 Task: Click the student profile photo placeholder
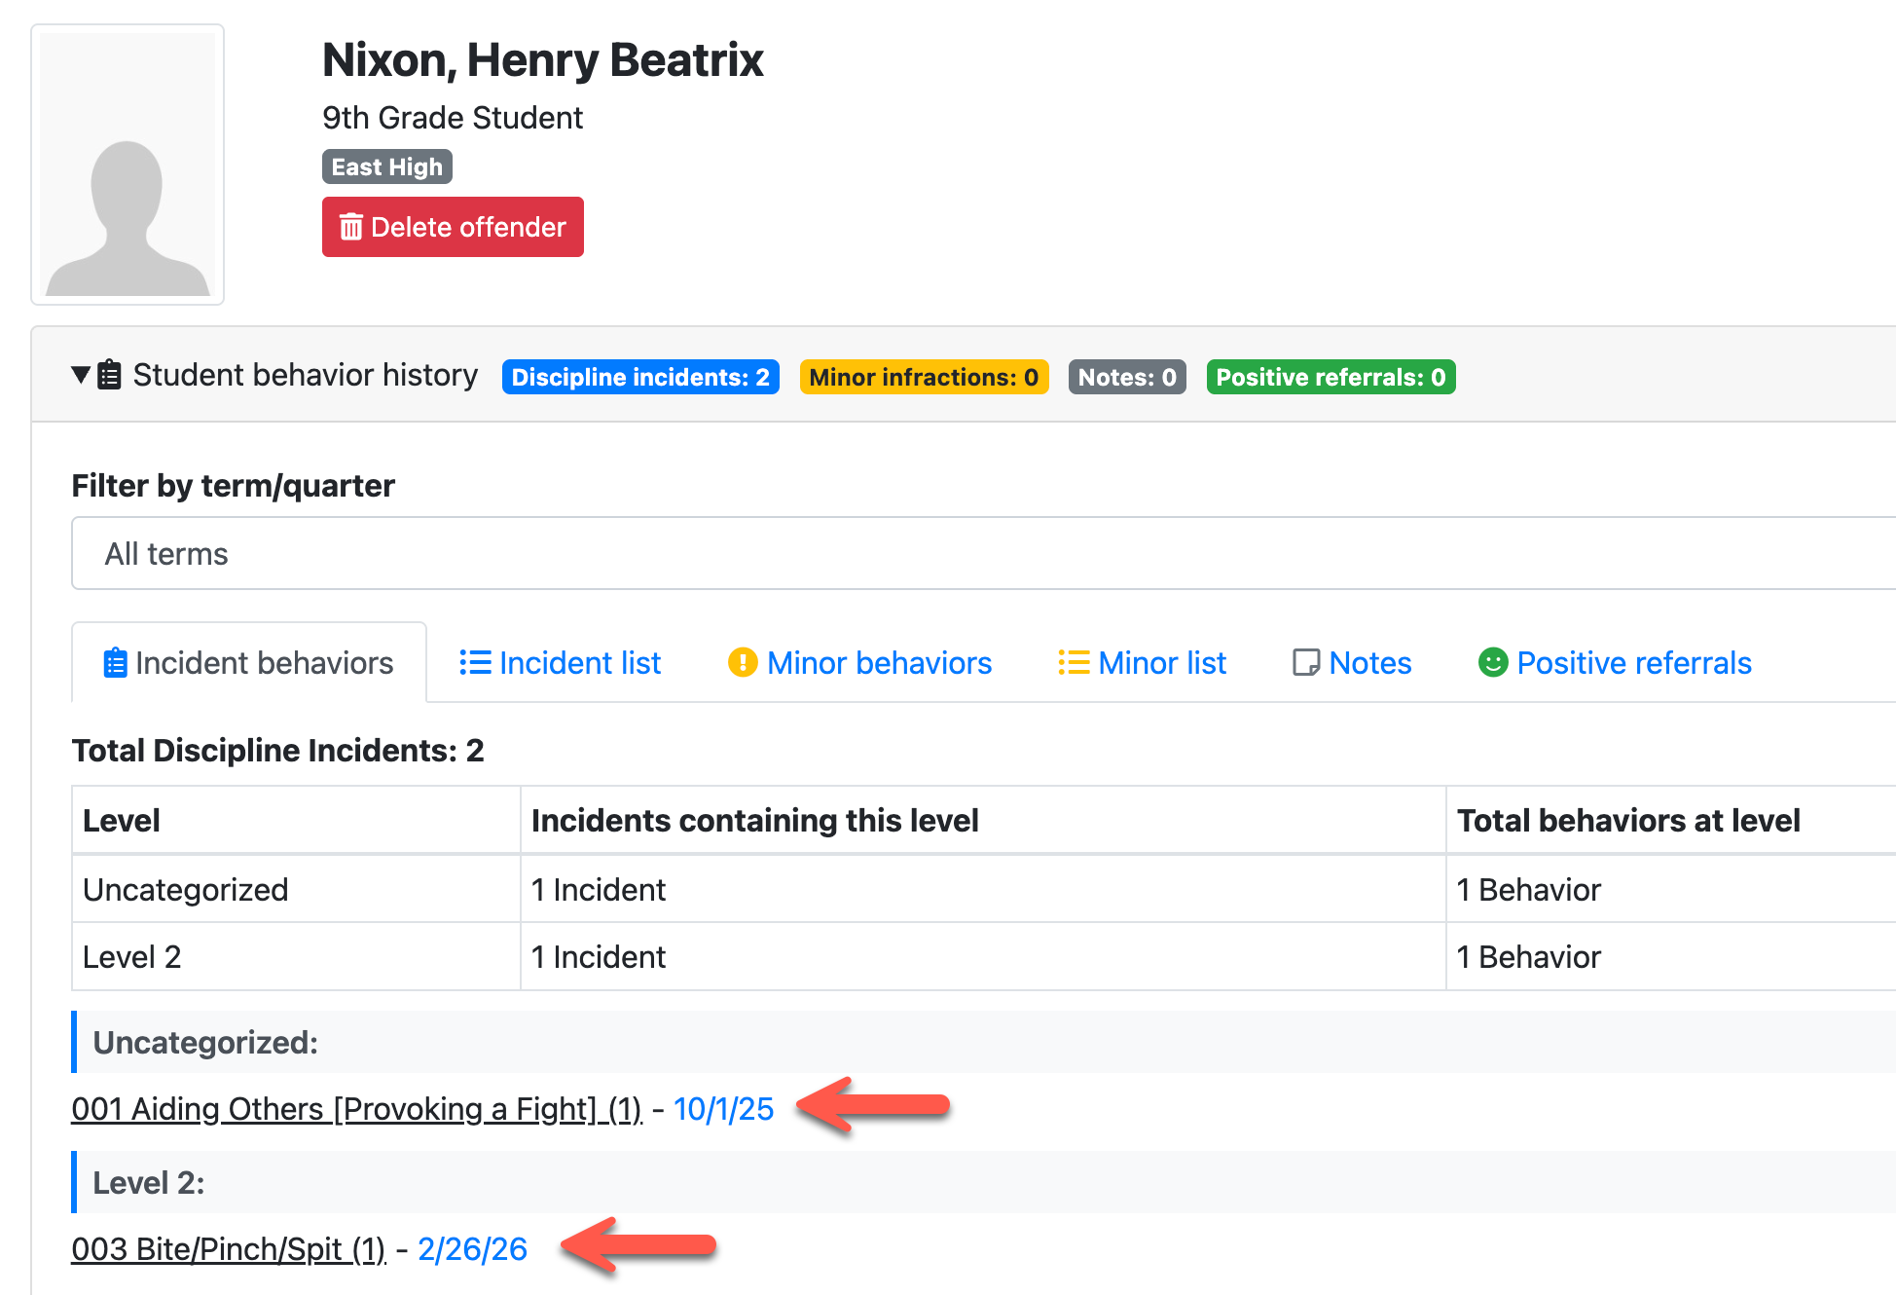click(x=128, y=165)
